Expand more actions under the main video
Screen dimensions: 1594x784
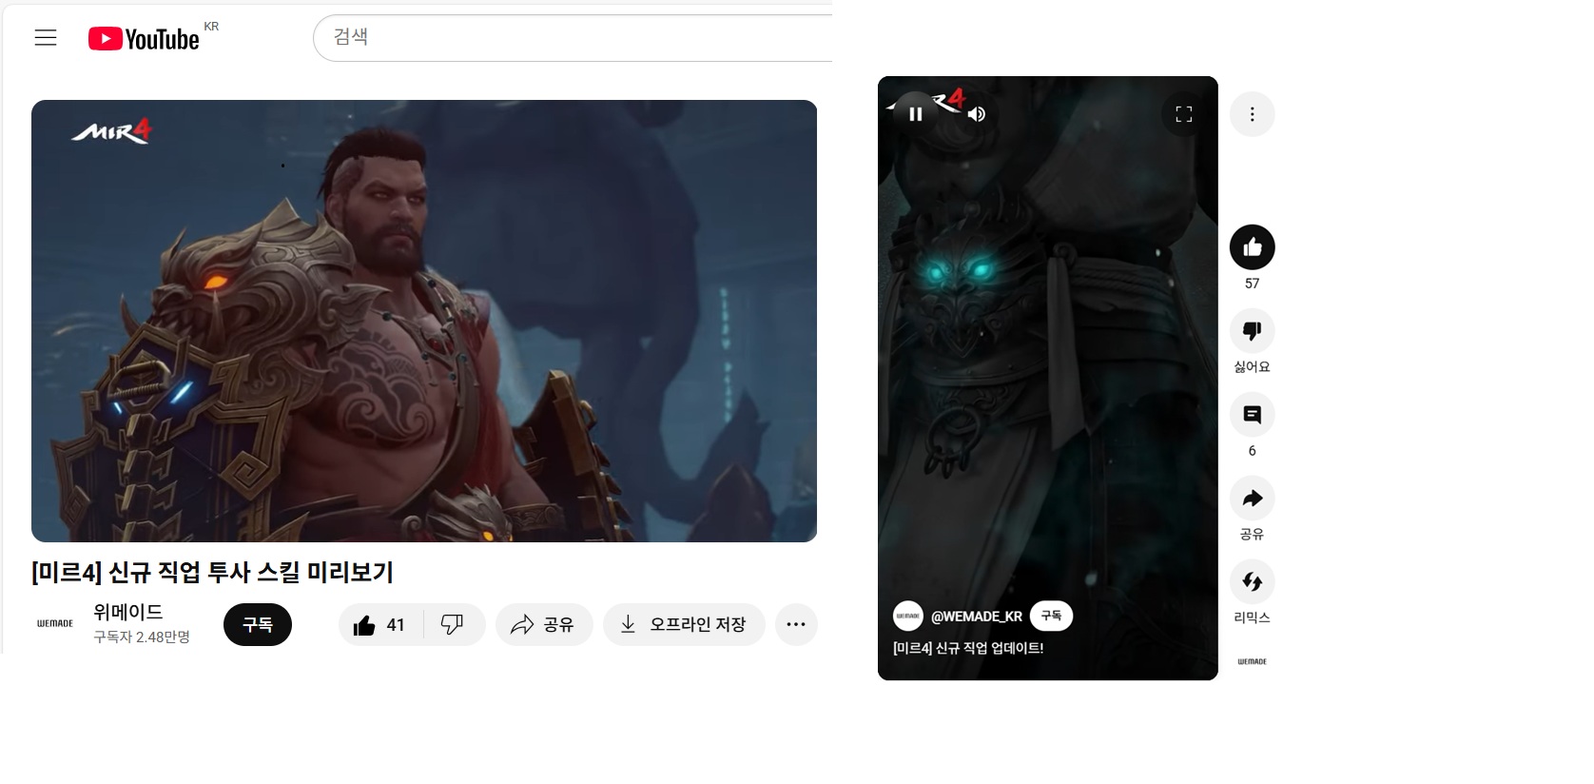click(x=796, y=625)
